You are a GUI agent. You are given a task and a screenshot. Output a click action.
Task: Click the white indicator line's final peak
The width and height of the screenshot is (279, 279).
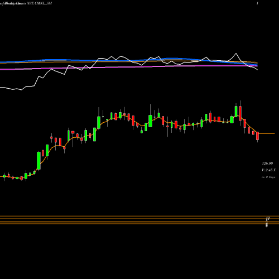click(x=236, y=54)
